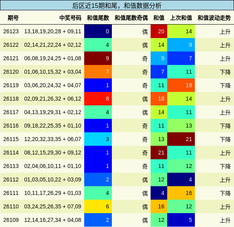The height and width of the screenshot is (227, 234).
Task: Click orange tail cell 7 for 26120
Action: point(98,72)
